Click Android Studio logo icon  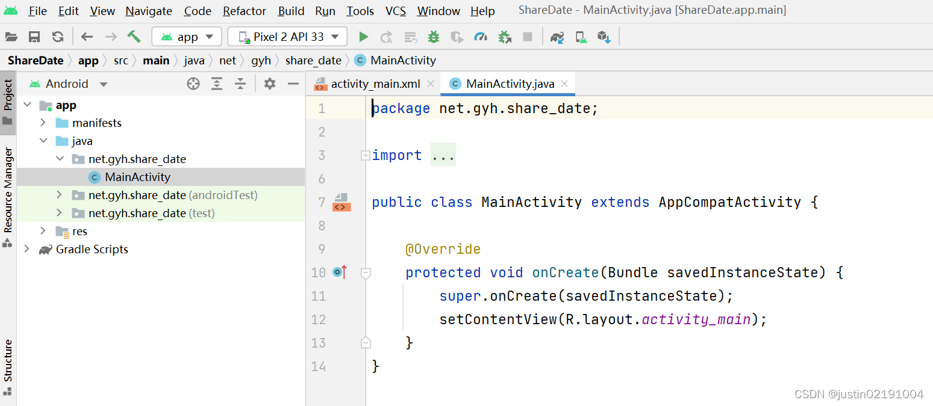click(x=11, y=10)
